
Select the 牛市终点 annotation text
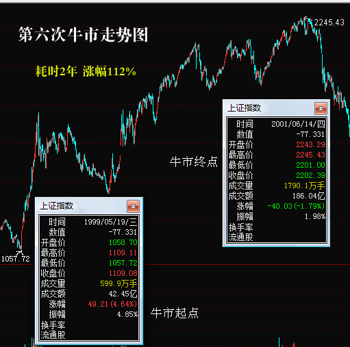(194, 162)
